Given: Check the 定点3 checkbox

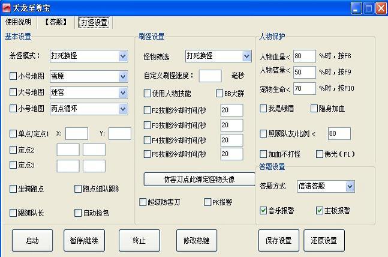Looking at the screenshot, I should [x=13, y=165].
